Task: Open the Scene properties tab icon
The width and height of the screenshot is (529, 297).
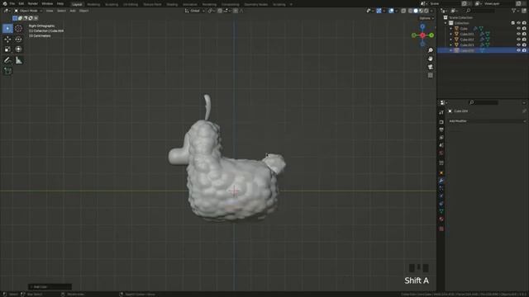Action: [441, 145]
